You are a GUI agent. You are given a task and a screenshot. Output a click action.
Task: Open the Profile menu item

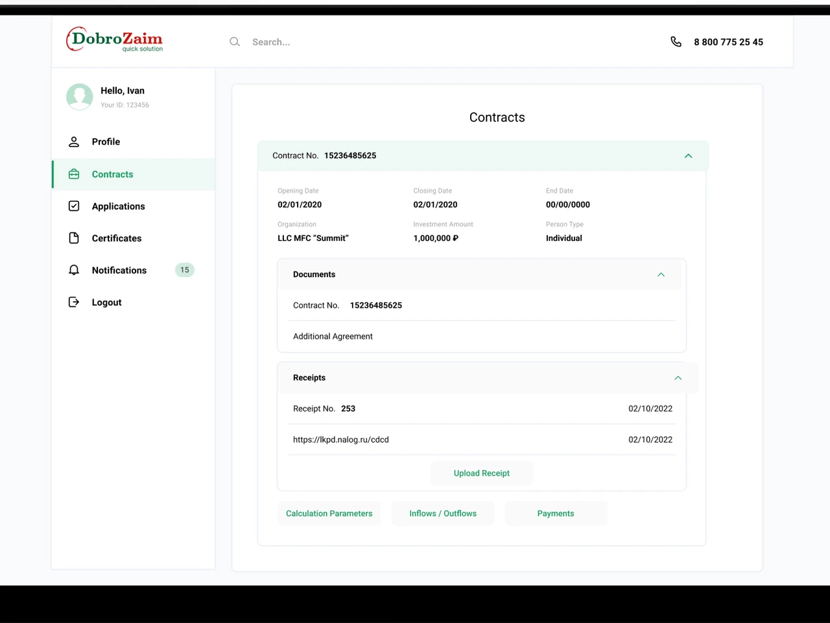tap(134, 141)
